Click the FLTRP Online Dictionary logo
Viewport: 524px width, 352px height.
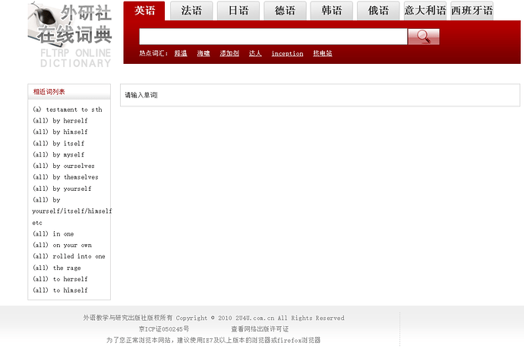70,34
